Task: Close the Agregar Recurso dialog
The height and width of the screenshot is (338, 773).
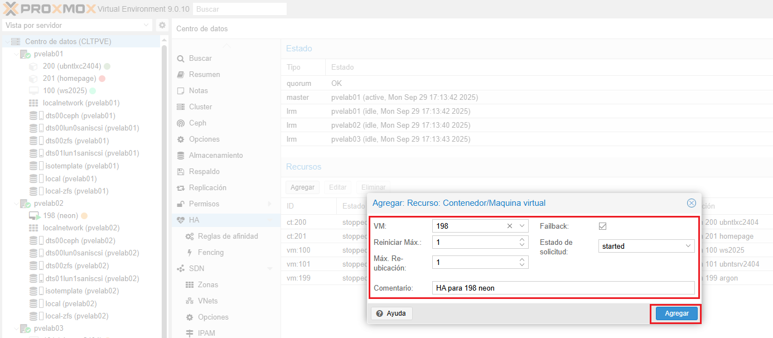Action: (x=692, y=203)
